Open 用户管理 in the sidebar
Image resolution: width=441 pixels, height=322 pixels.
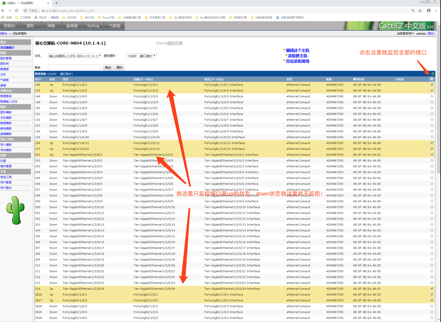point(6,182)
